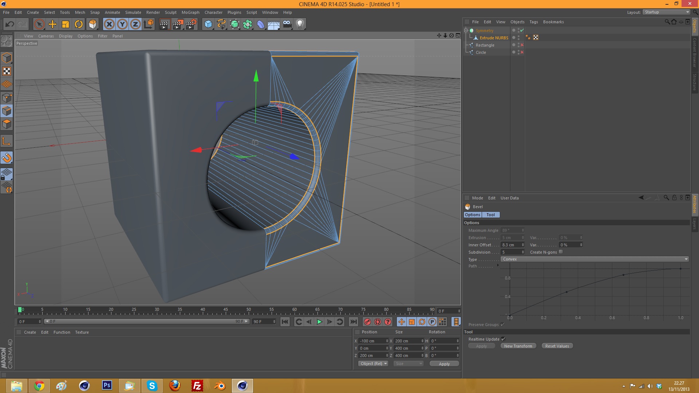Open the Edit Render Settings clapper icon
The height and width of the screenshot is (393, 699).
click(x=191, y=24)
